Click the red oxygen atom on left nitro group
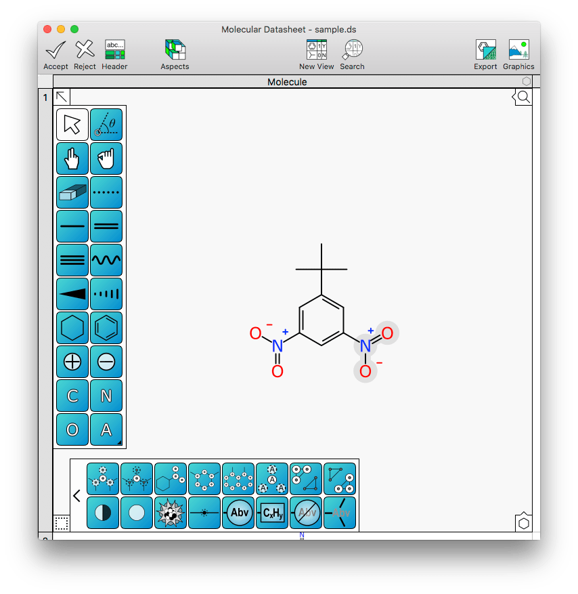 point(255,333)
